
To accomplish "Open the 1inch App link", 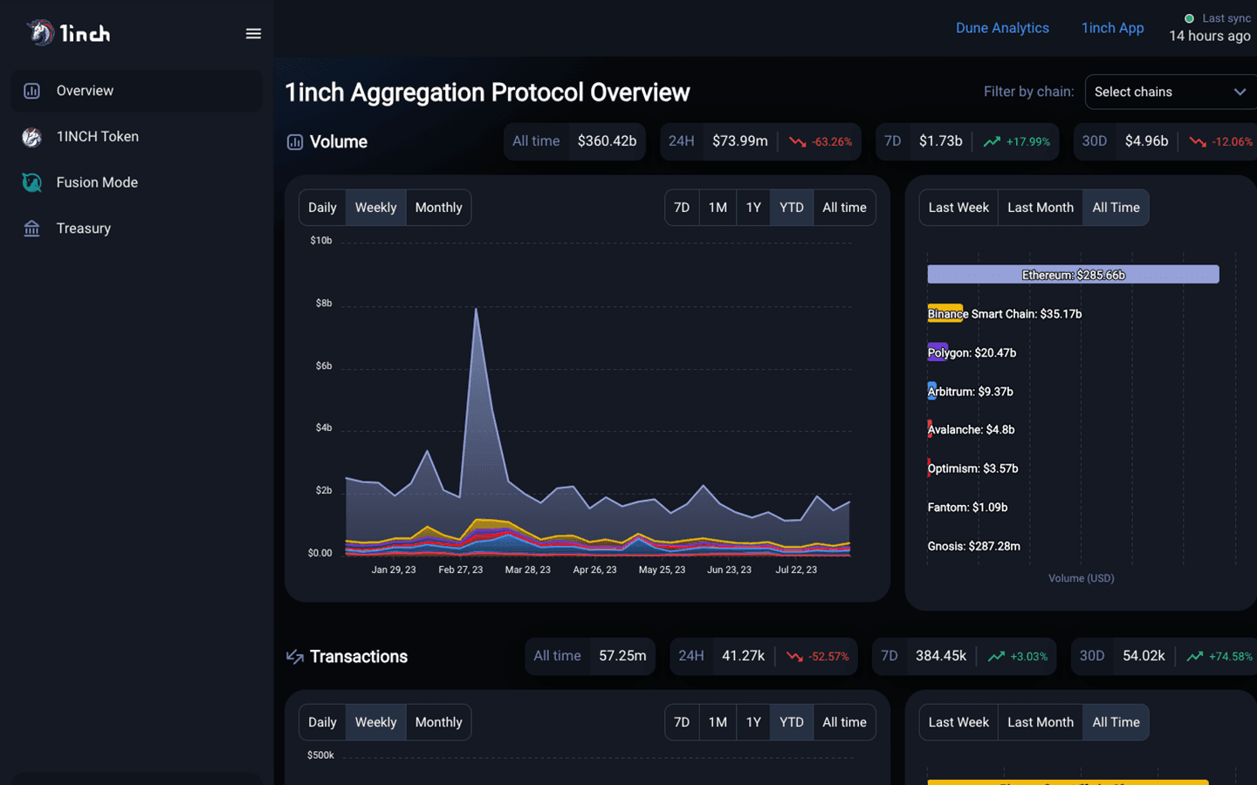I will [x=1112, y=28].
